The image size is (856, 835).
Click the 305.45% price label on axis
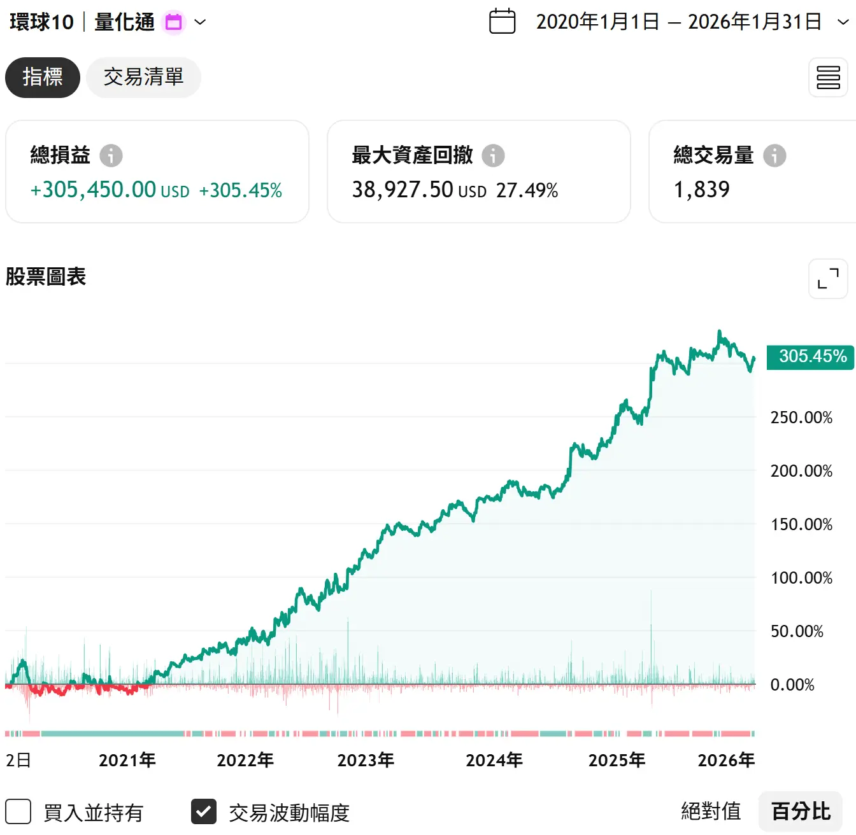click(810, 356)
